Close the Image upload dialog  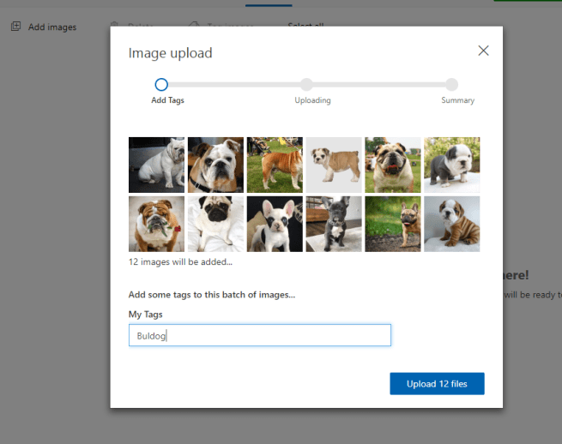point(483,51)
